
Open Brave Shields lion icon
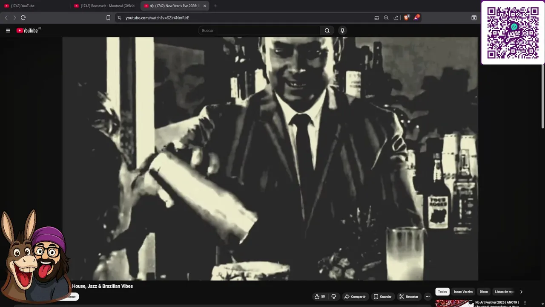407,17
